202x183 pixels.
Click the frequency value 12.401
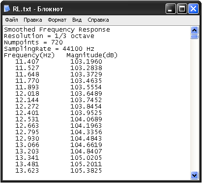tap(27, 113)
